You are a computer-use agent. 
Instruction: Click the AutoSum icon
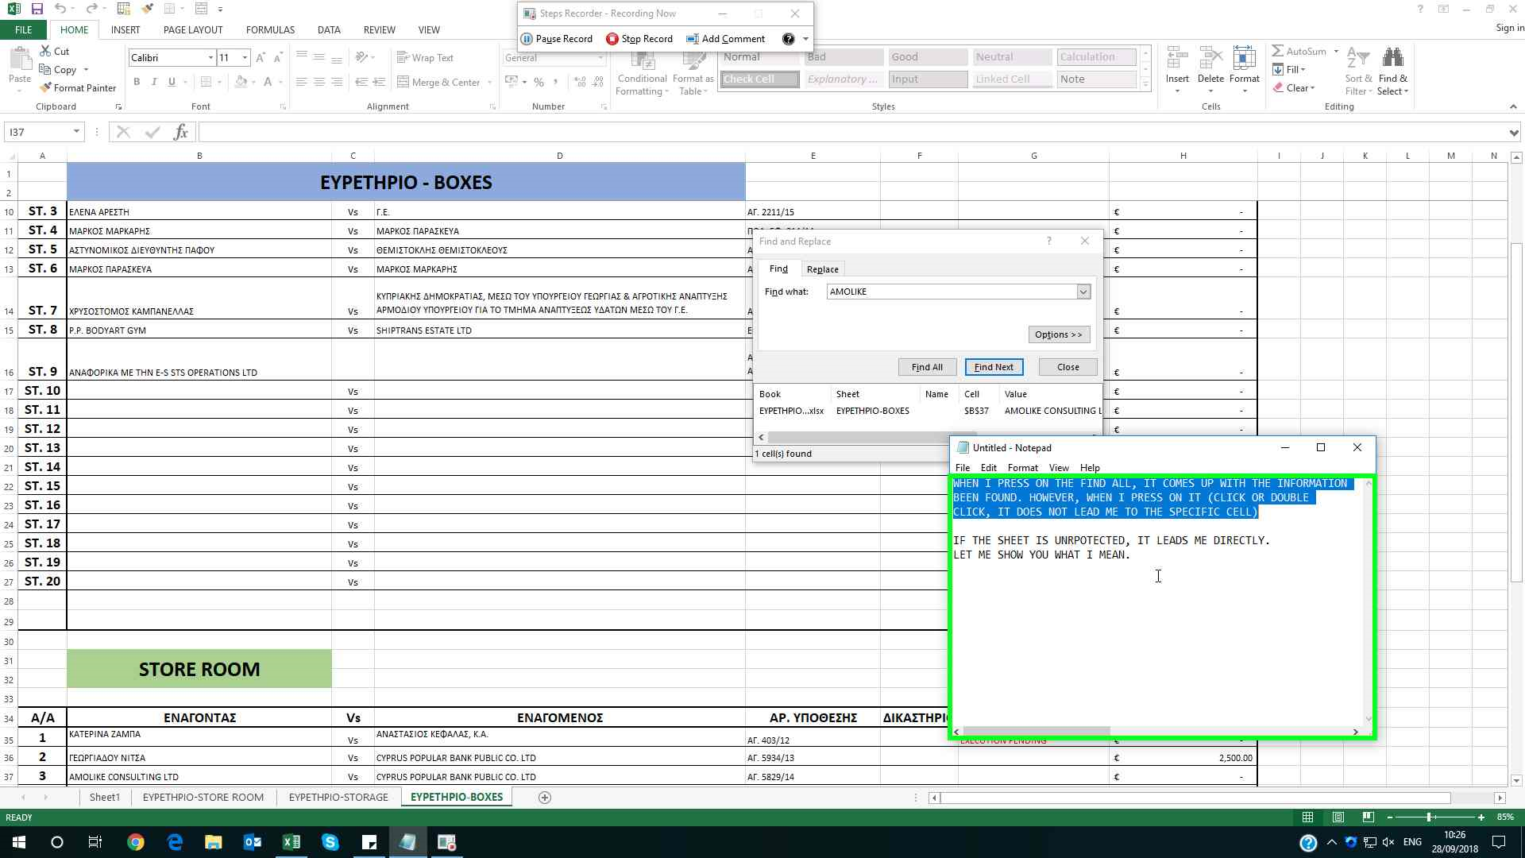coord(1278,52)
